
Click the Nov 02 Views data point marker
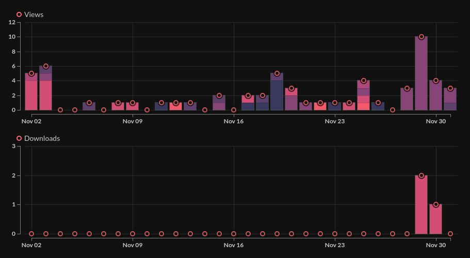point(31,73)
